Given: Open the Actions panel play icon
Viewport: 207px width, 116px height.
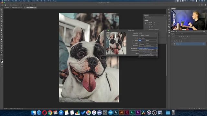Looking at the screenshot, I should pyautogui.click(x=169, y=9).
